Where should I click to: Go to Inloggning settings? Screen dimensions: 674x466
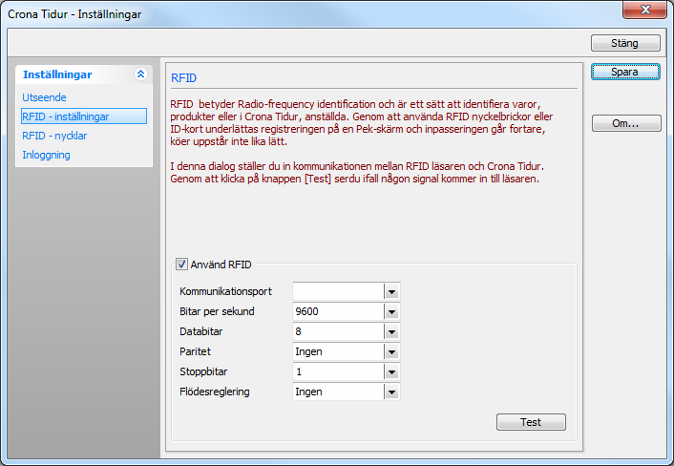click(46, 155)
